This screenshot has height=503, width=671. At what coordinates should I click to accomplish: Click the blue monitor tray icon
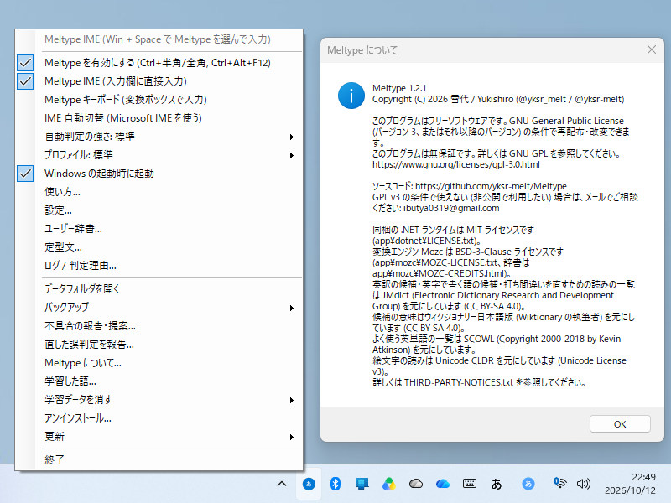click(362, 484)
